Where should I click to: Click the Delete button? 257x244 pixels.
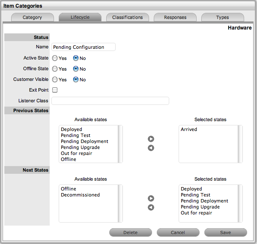131,232
